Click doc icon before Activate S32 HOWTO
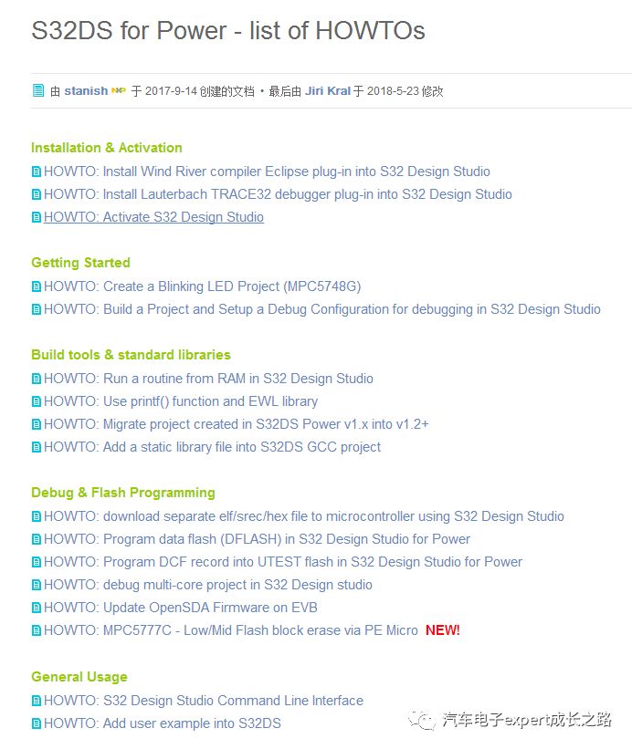 (37, 217)
